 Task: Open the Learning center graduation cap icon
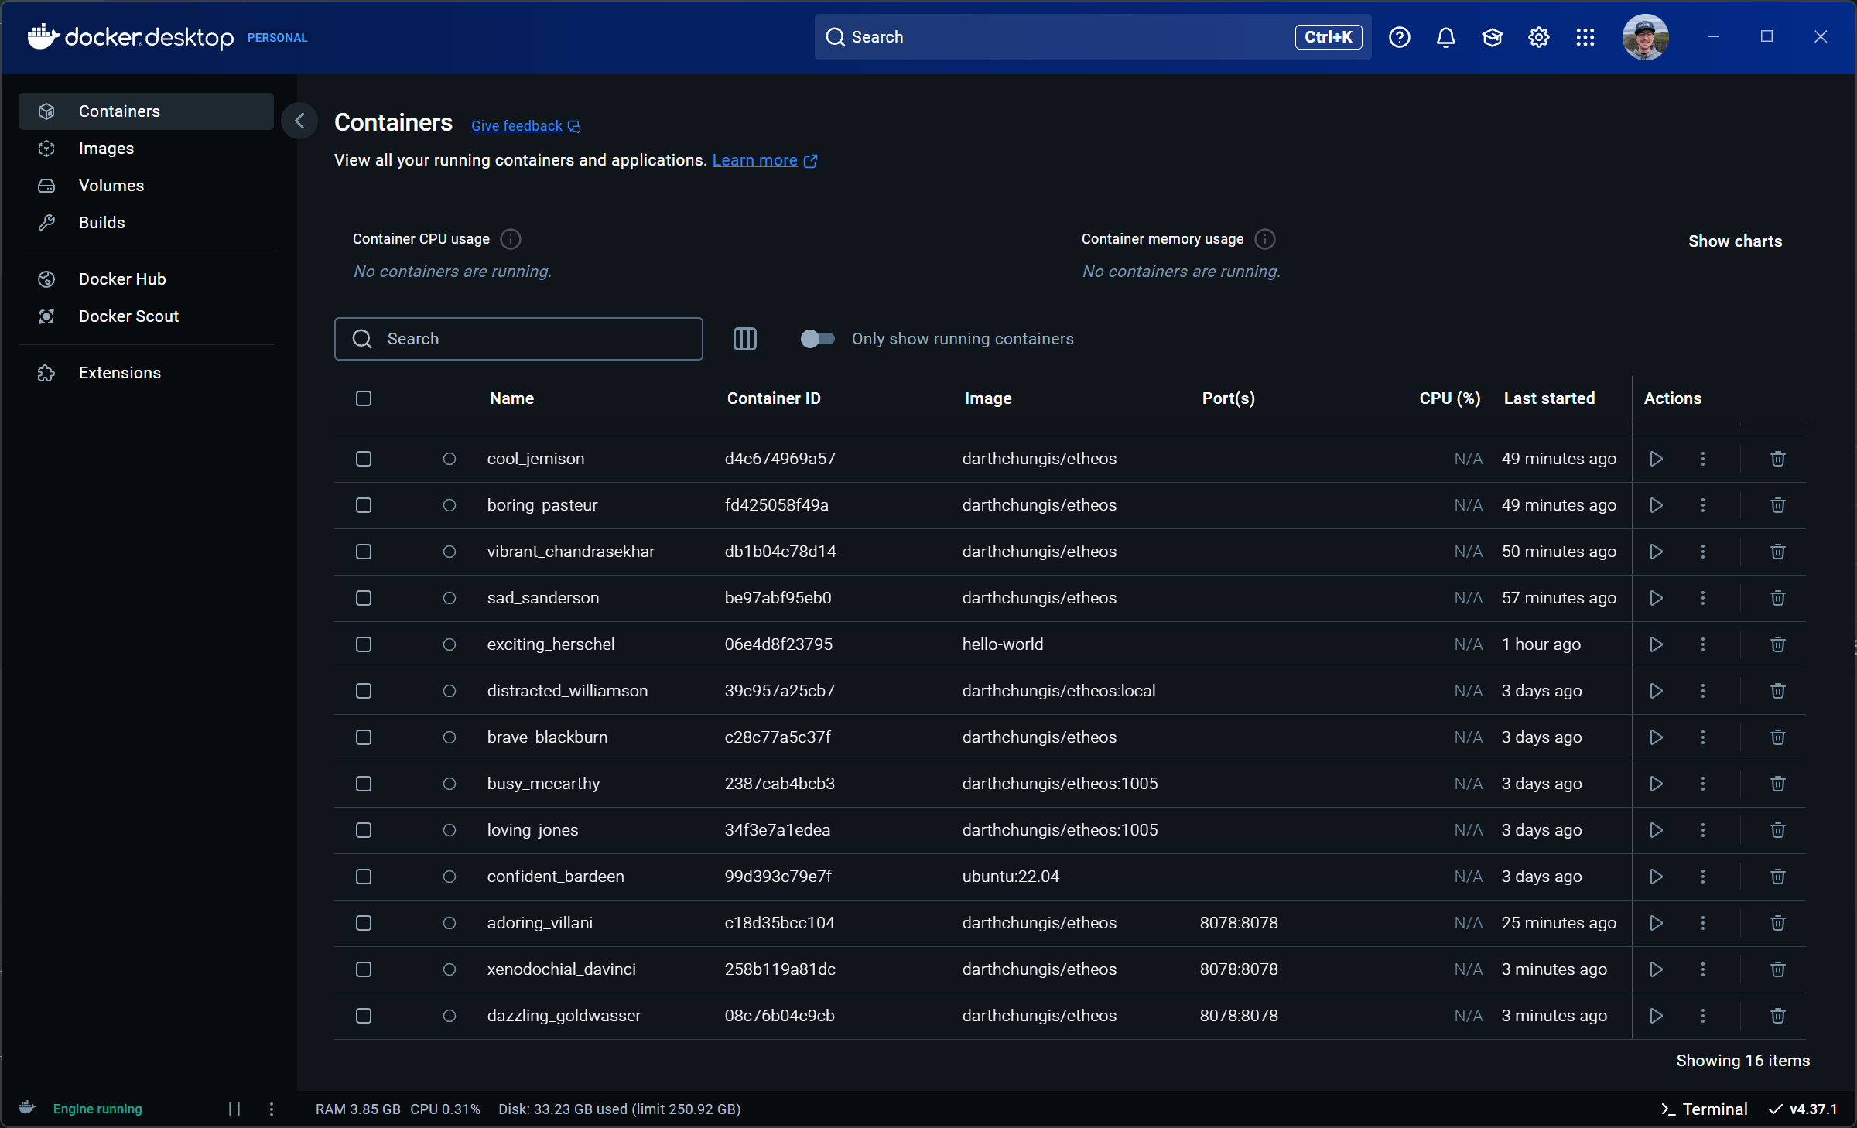click(x=1492, y=37)
